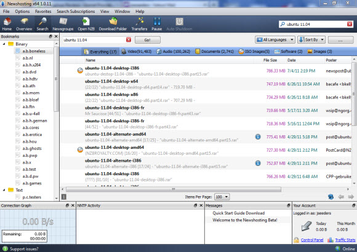Image resolution: width=357 pixels, height=252 pixels.
Task: Open the Search Subscriptions menu
Action: click(x=76, y=12)
